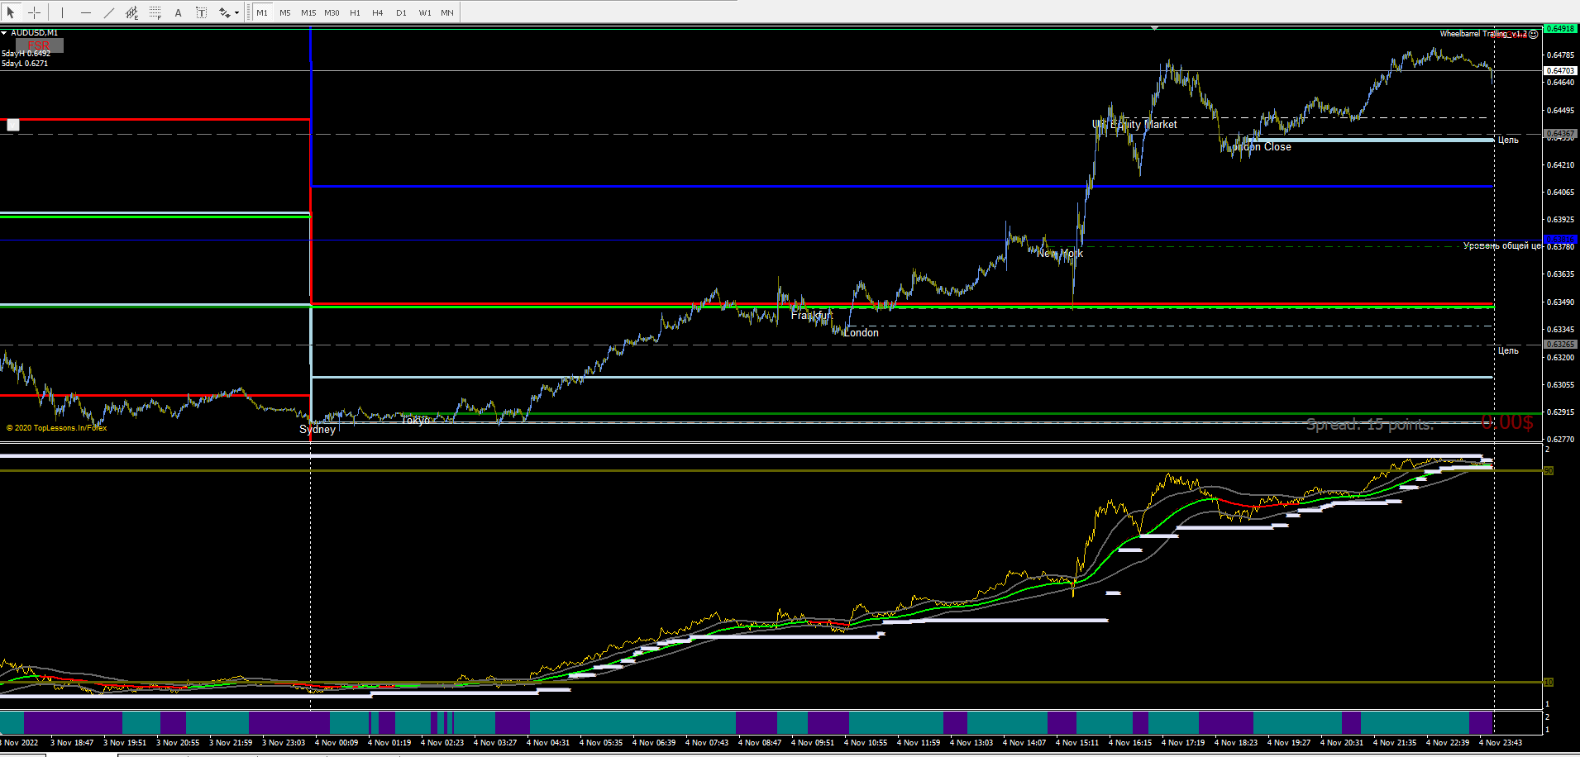Choose the trendline drawing tool

(108, 12)
